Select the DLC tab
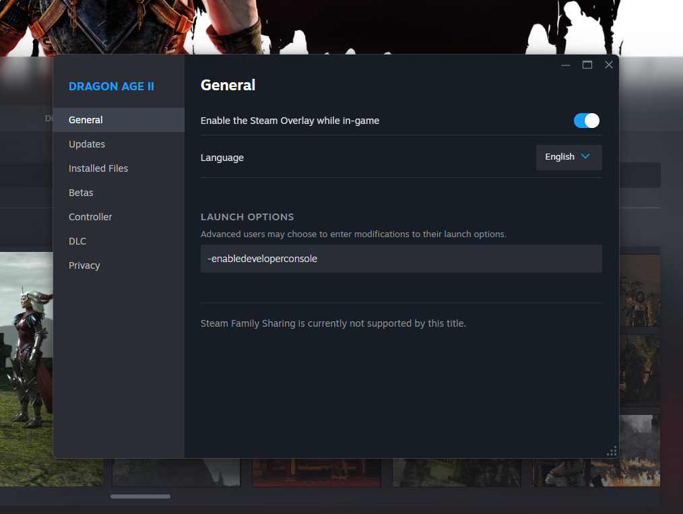The width and height of the screenshot is (683, 514). [x=119, y=241]
